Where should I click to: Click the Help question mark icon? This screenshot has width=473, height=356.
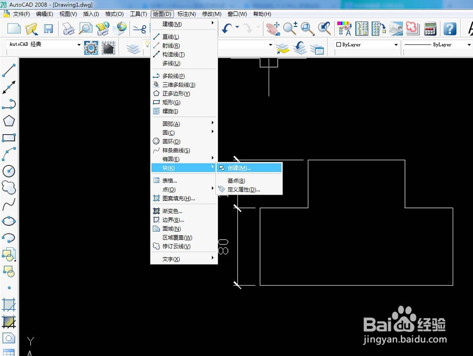coord(449,29)
